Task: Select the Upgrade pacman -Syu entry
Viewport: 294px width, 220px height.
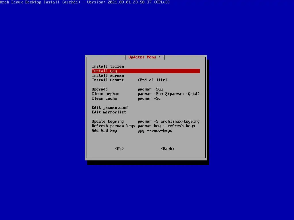Action: (146, 89)
